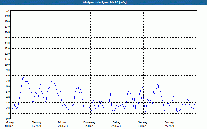Click the Sonntag day label
The height and width of the screenshot is (129, 207).
[169, 122]
